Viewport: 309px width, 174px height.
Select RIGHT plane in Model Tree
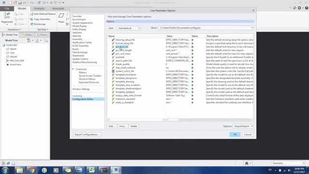pos(13,49)
